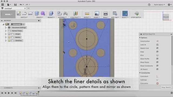Select the Inspect measure icon

tap(87, 14)
